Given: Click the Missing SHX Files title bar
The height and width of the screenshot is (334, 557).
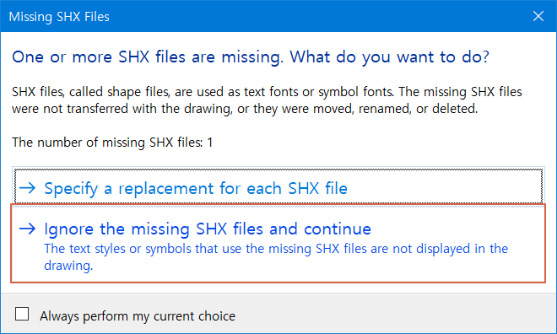Looking at the screenshot, I should click(x=262, y=16).
